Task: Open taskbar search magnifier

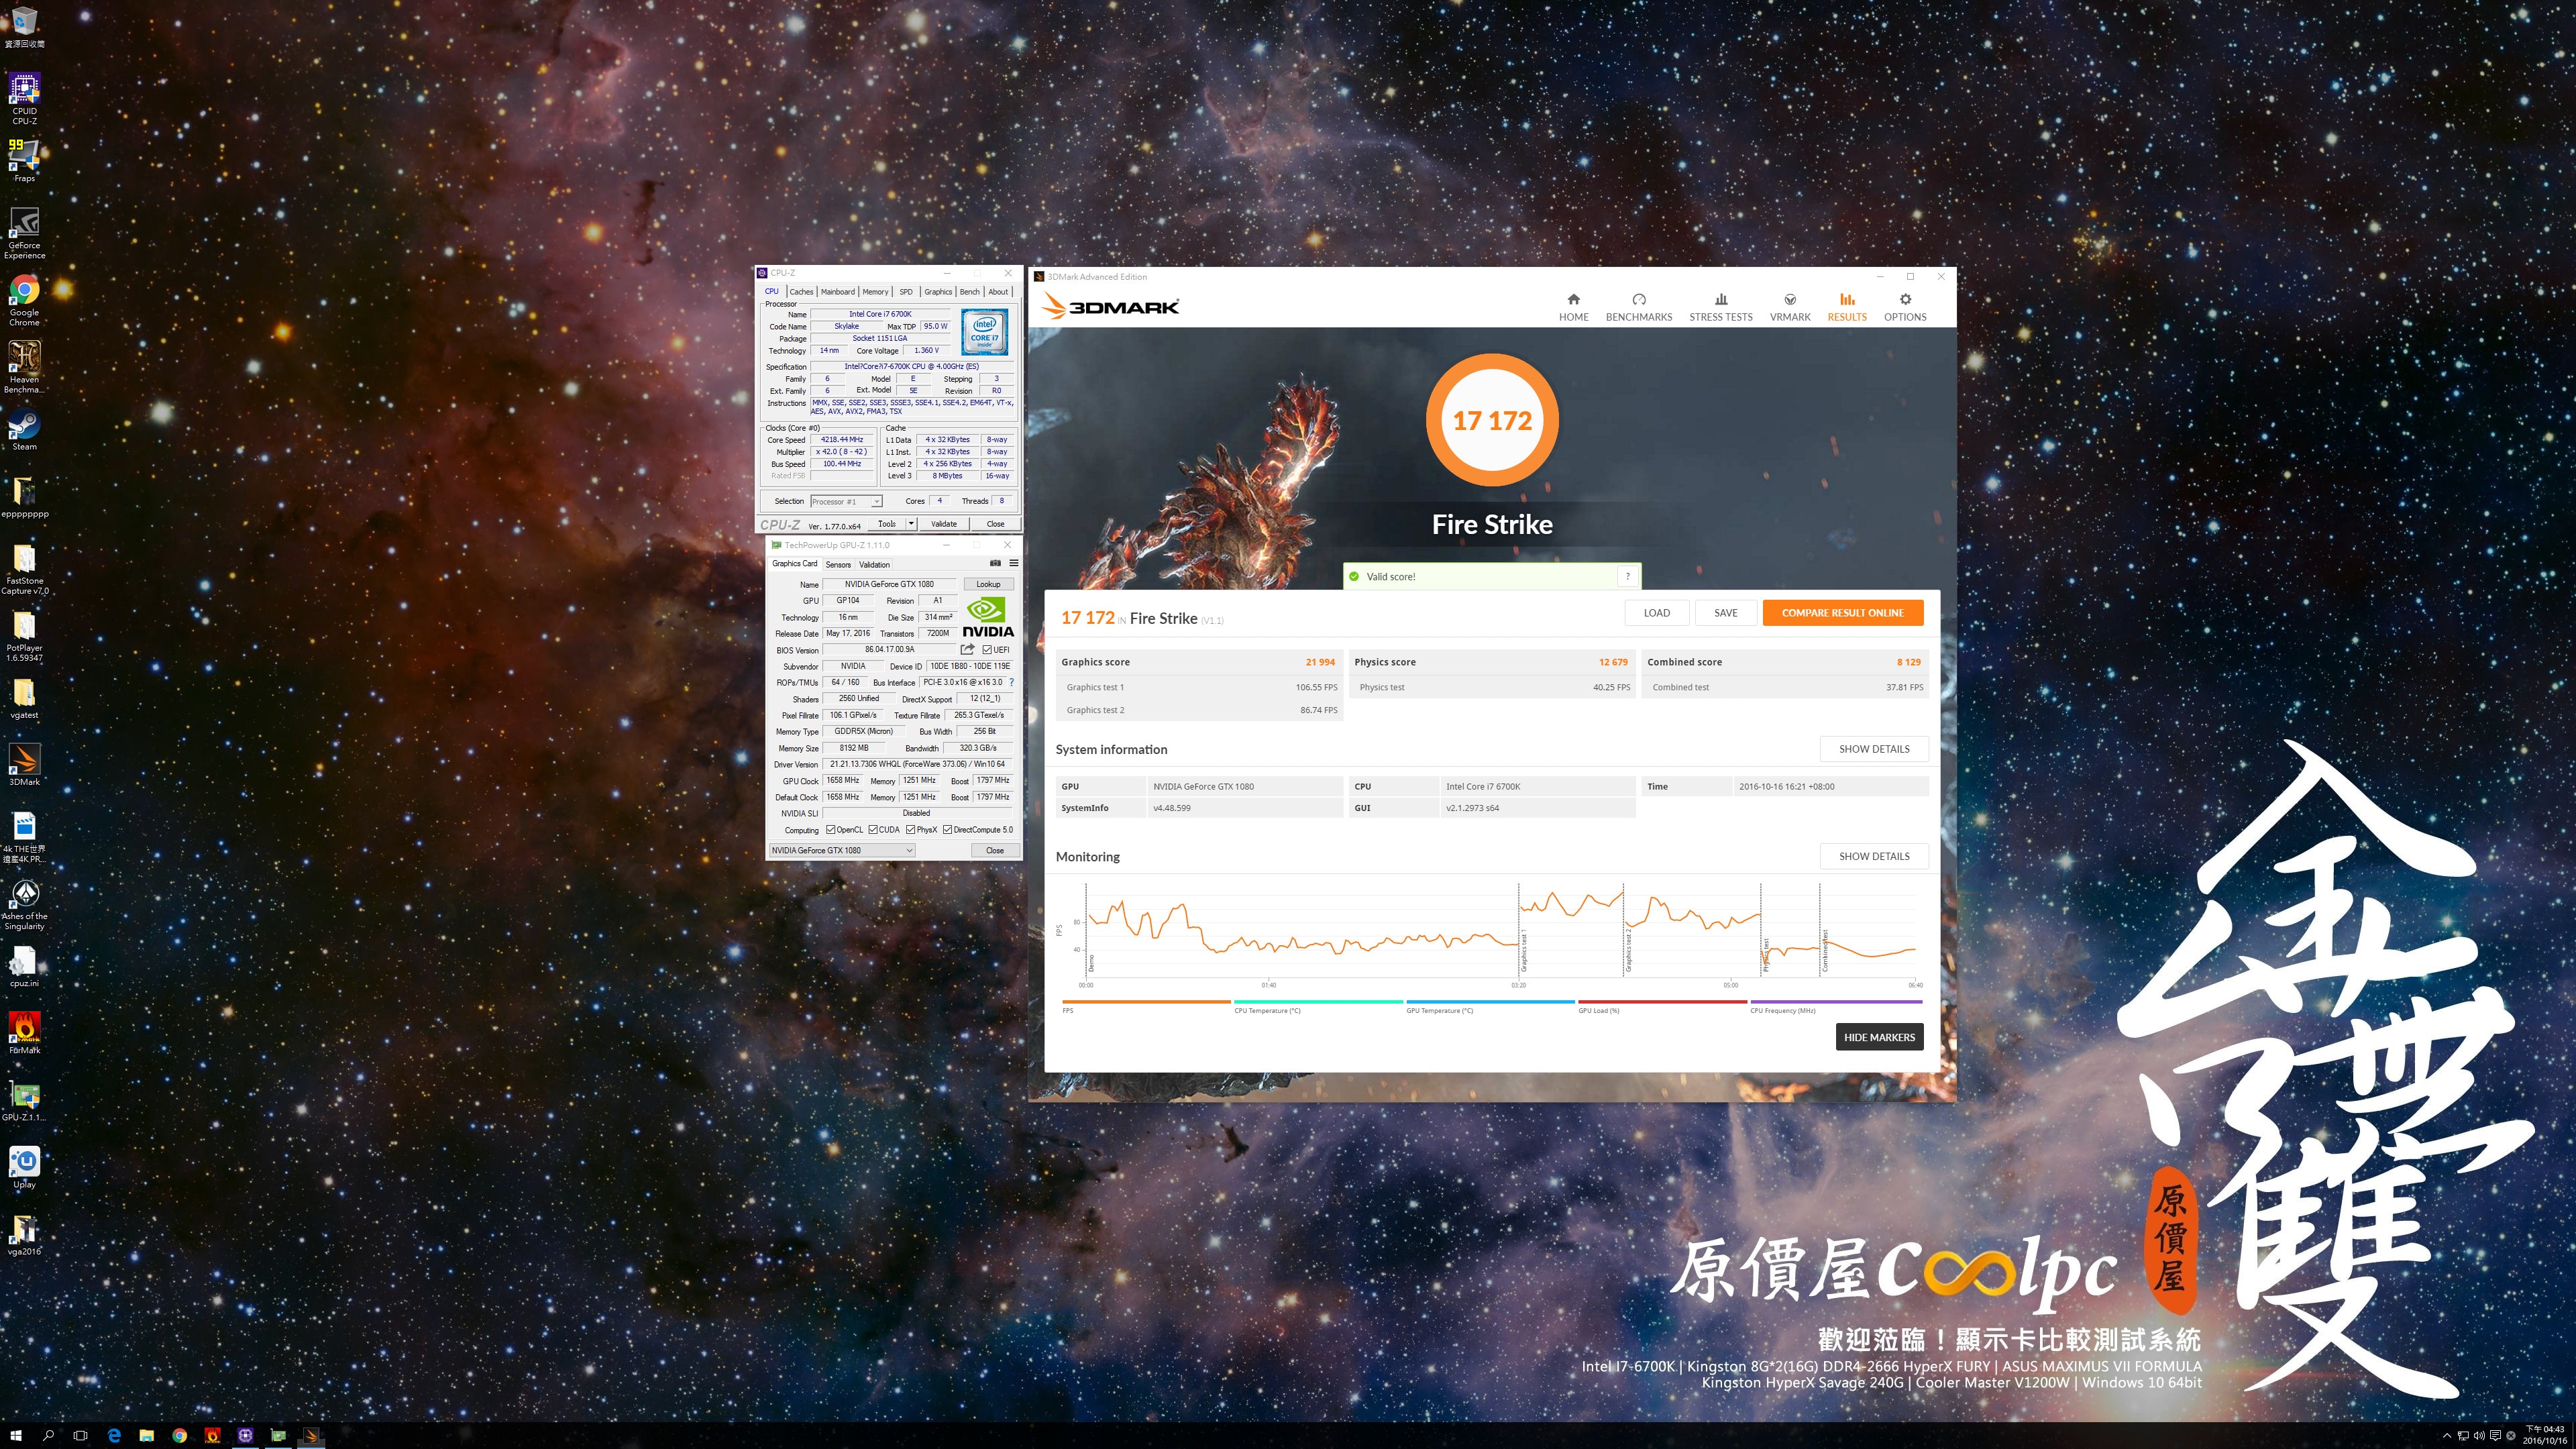Action: (x=48, y=1435)
